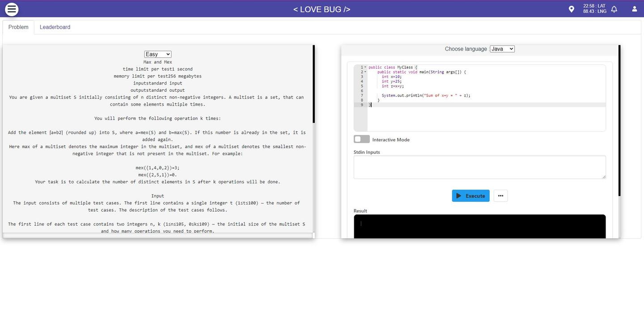Click inside the Stdin Inputs box
Screen dimensions: 644x322
click(x=479, y=167)
